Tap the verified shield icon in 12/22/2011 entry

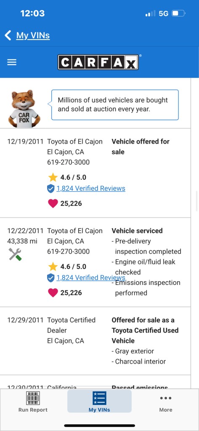(x=50, y=278)
